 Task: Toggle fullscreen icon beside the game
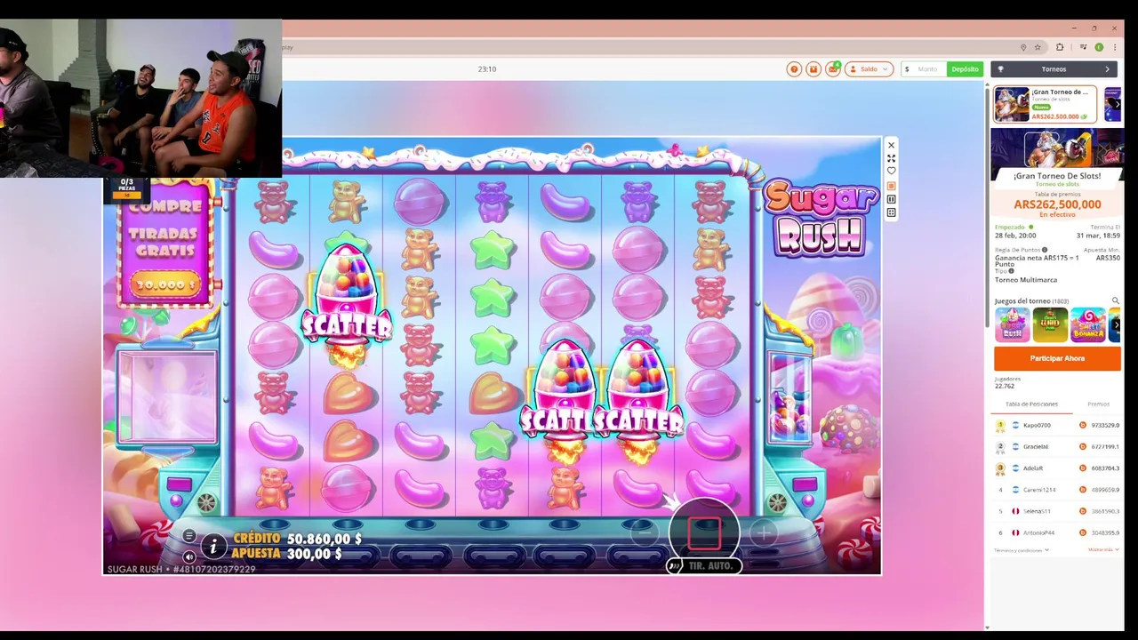(891, 158)
